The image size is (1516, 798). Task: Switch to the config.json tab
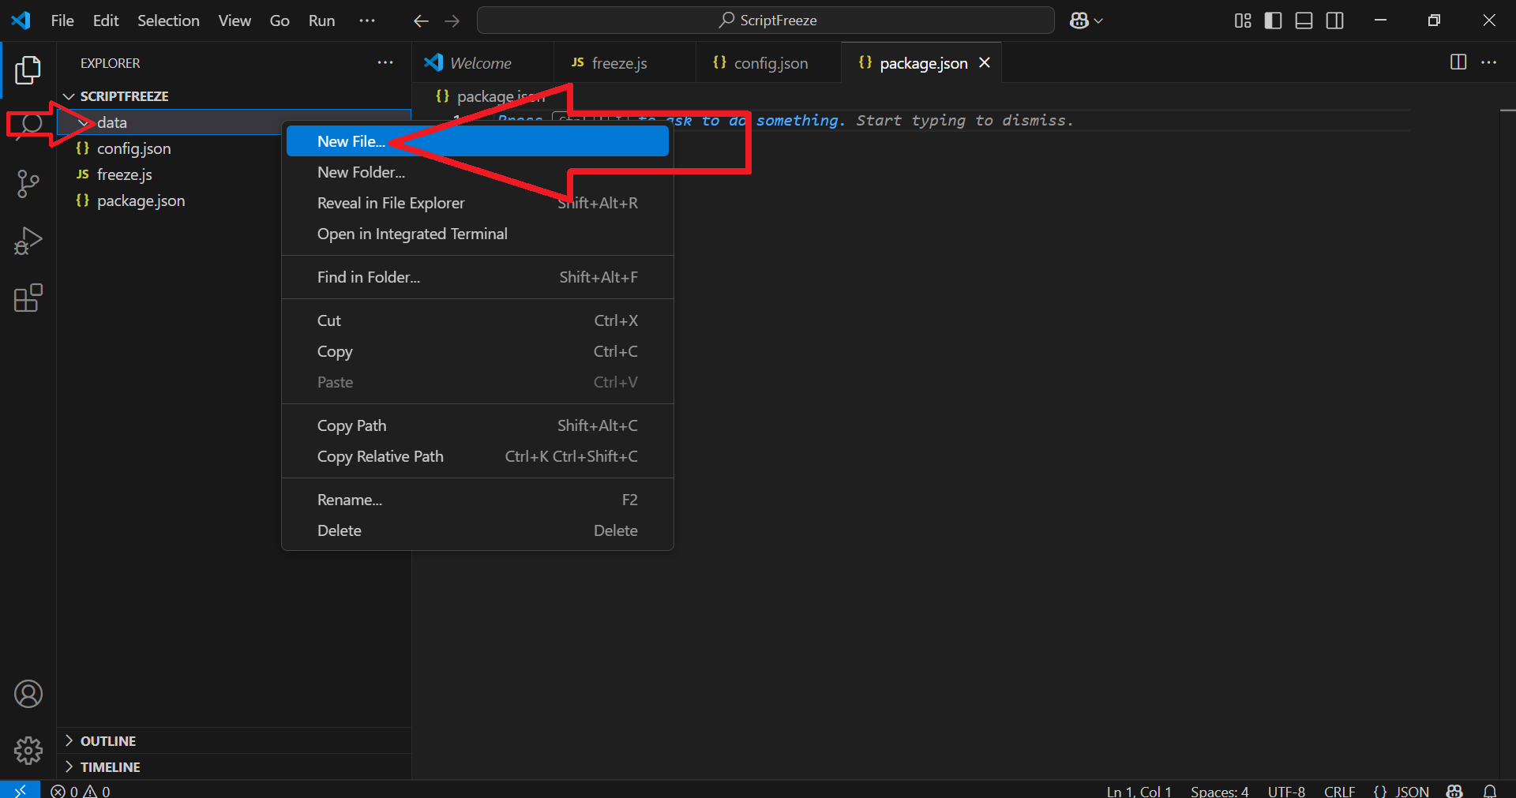click(x=768, y=62)
